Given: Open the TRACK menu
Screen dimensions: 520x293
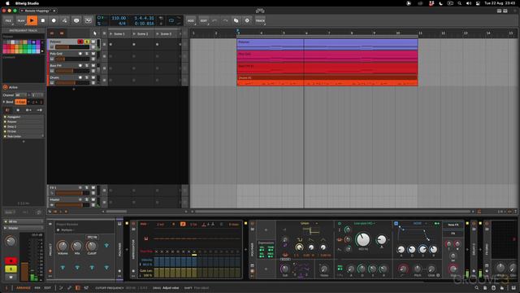Looking at the screenshot, I should [260, 20].
